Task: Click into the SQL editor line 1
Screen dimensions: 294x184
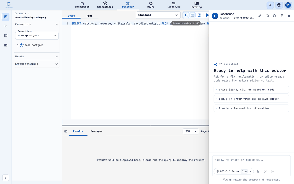Action: point(140,24)
